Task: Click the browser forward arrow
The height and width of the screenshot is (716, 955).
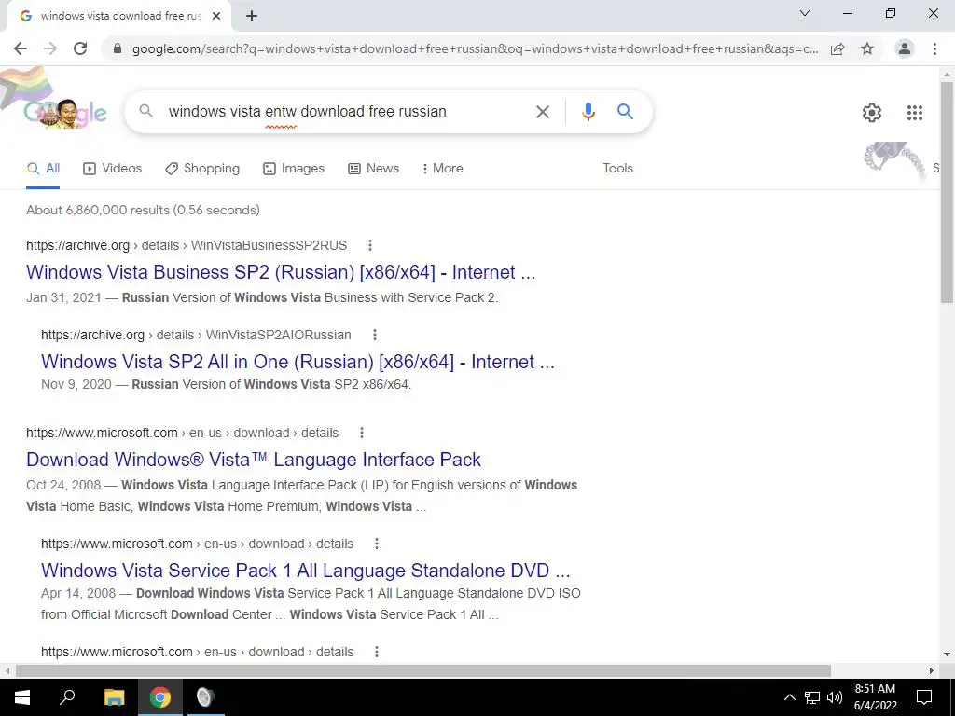Action: (x=50, y=48)
